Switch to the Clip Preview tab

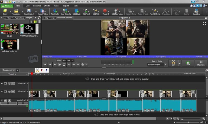(x=50, y=18)
